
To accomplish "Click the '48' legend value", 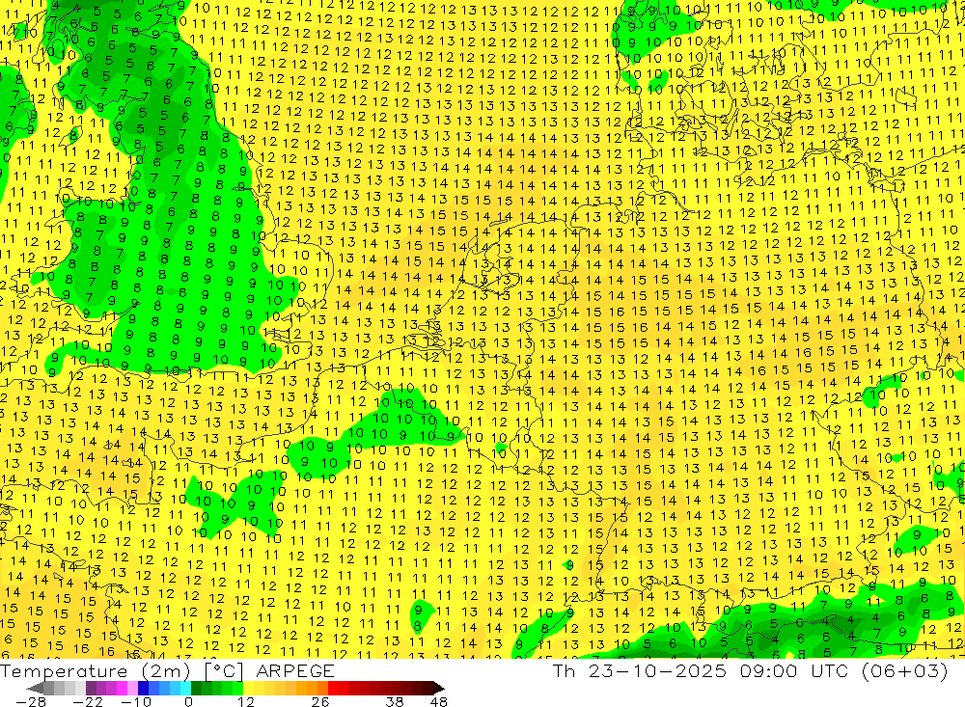I will (x=439, y=701).
